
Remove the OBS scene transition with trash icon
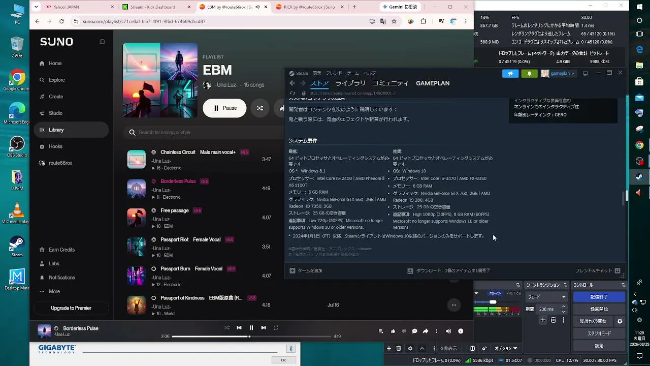tap(554, 320)
